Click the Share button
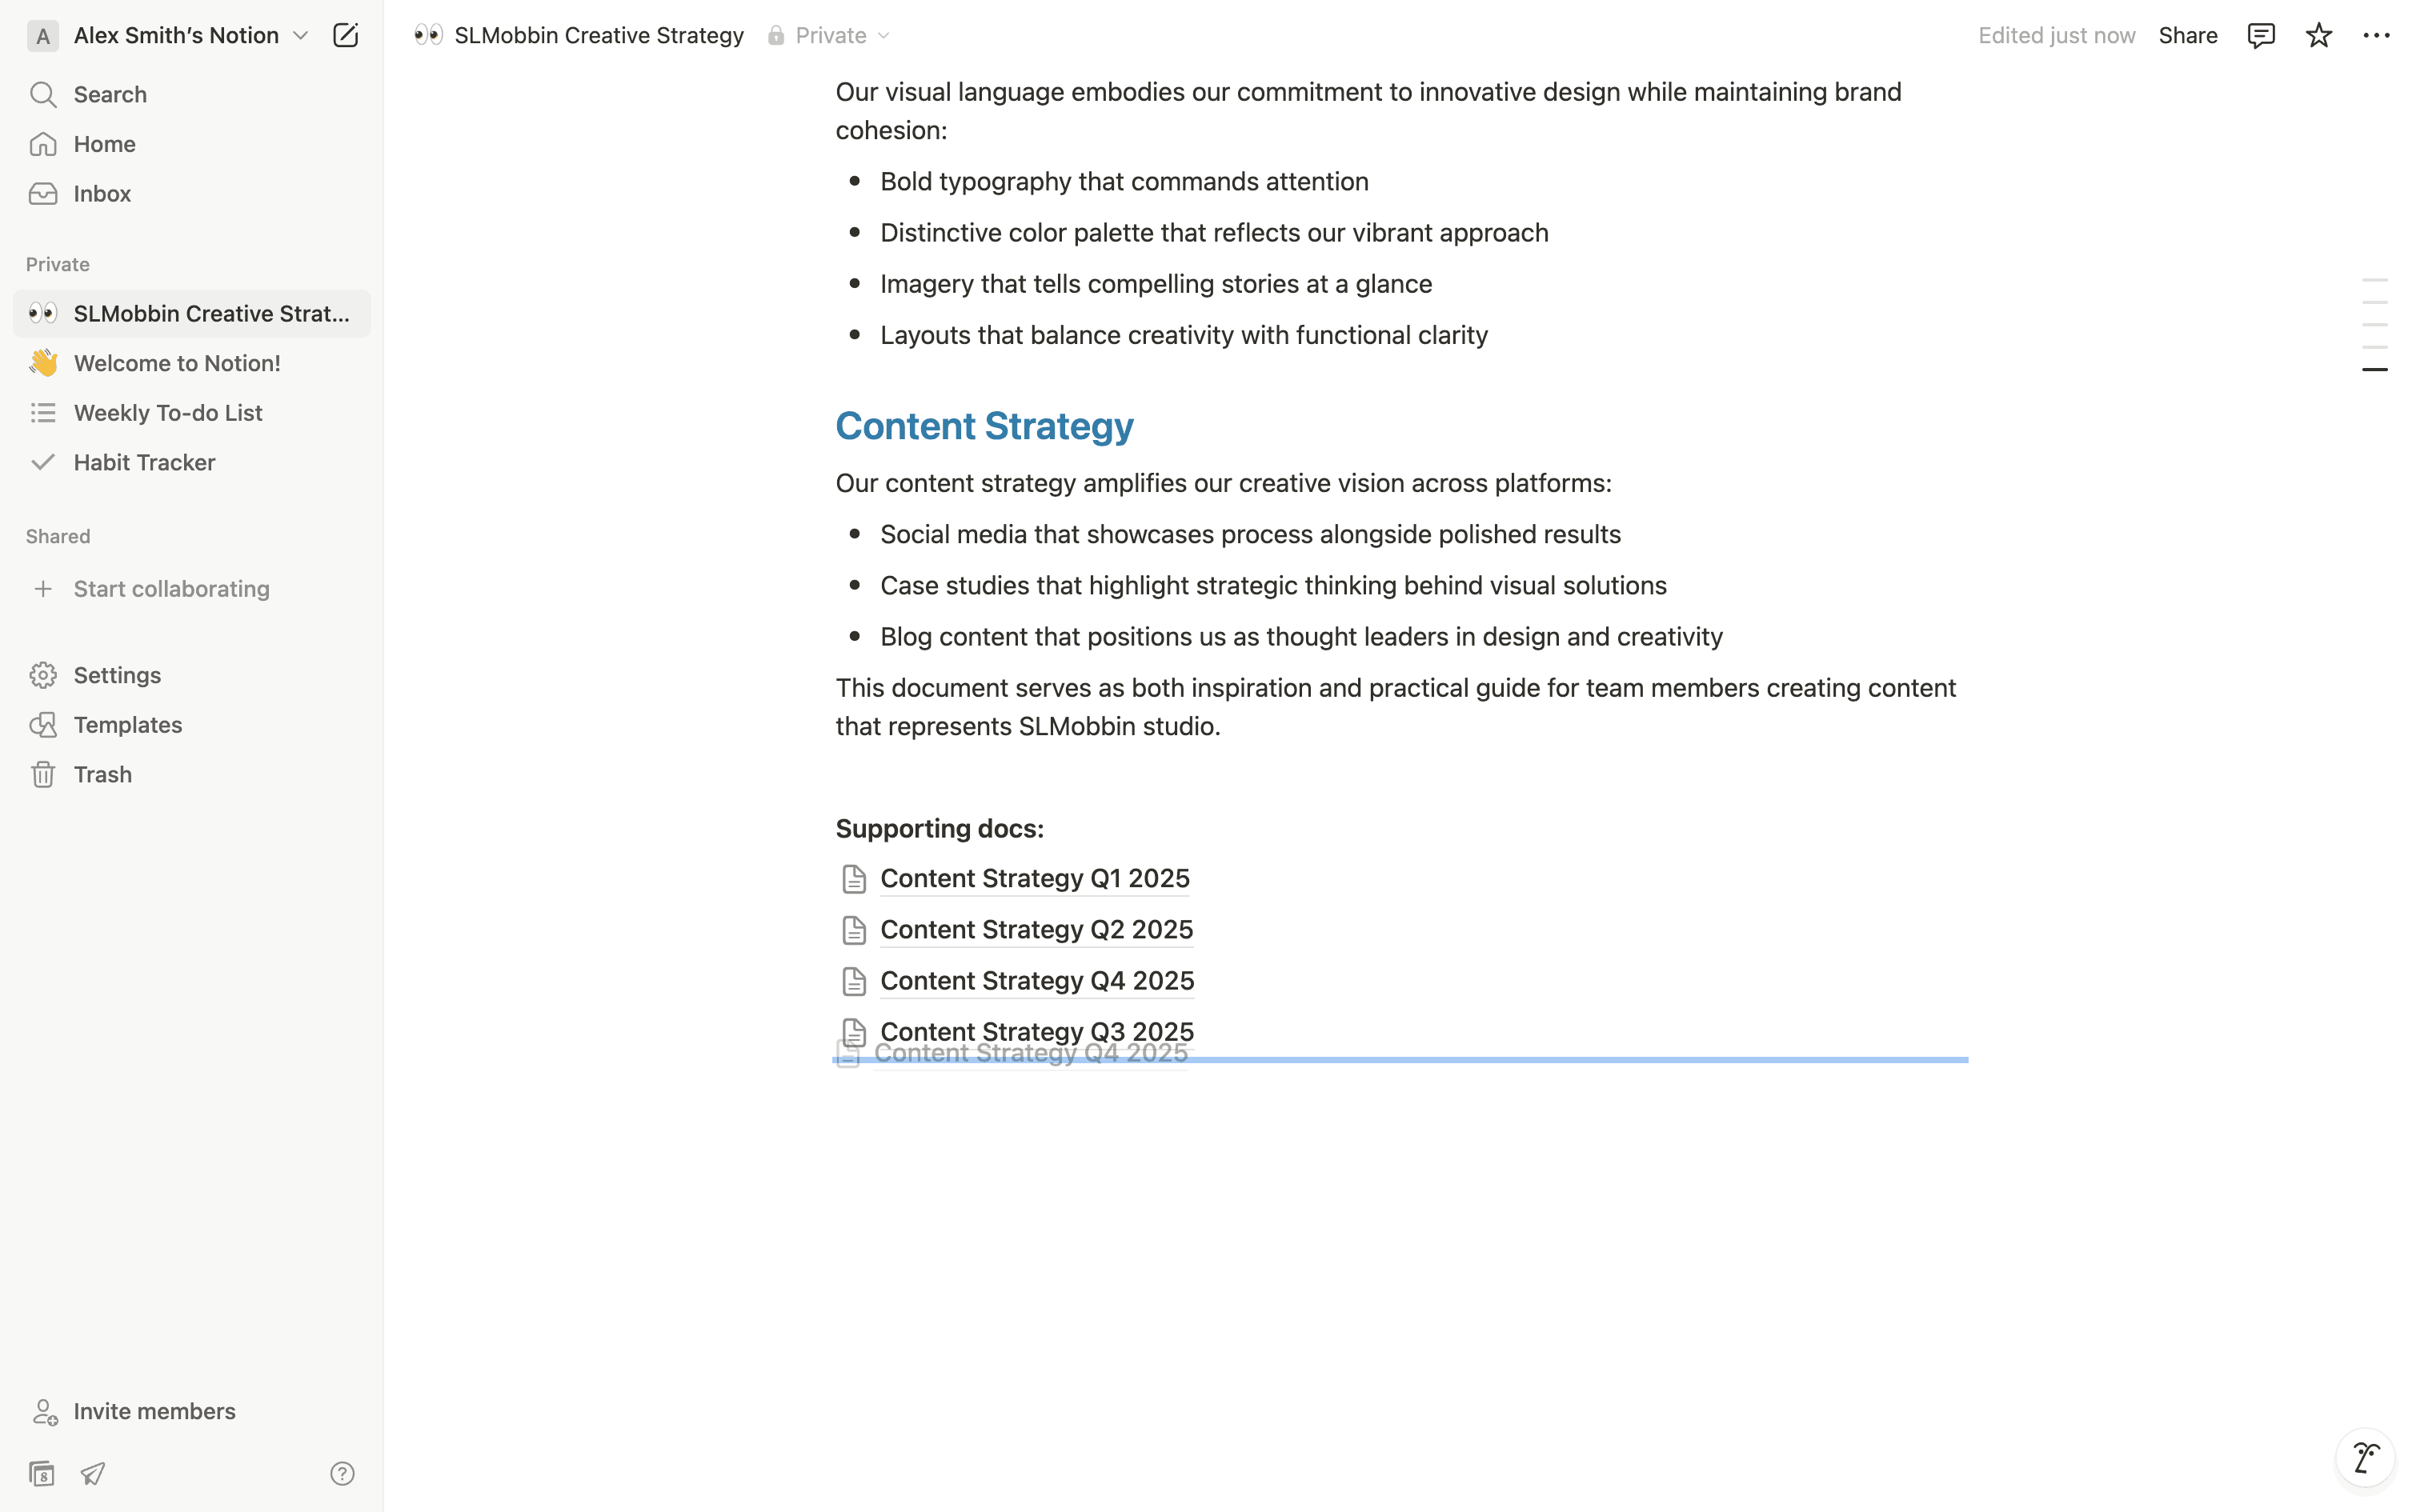The width and height of the screenshot is (2420, 1512). tap(2187, 36)
